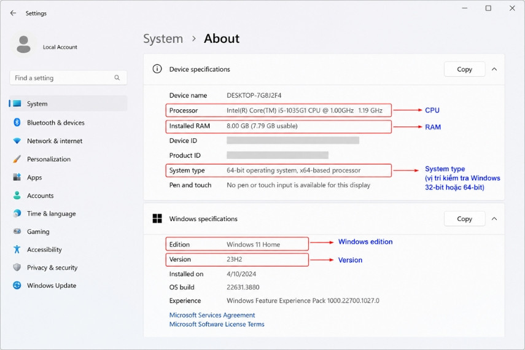Viewport: 525px width, 350px height.
Task: Click the 23H2 version value
Action: point(235,259)
